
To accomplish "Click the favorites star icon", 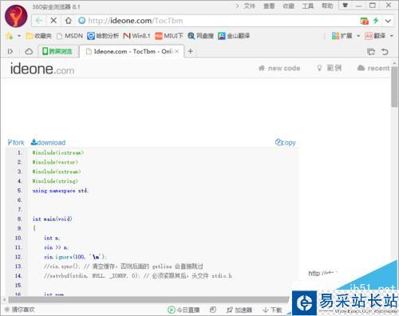I will [10, 36].
